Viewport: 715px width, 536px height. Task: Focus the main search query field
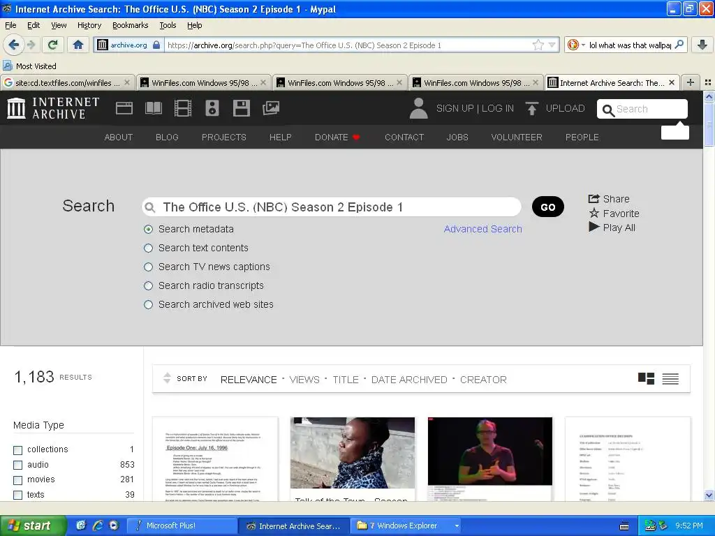[x=332, y=207]
